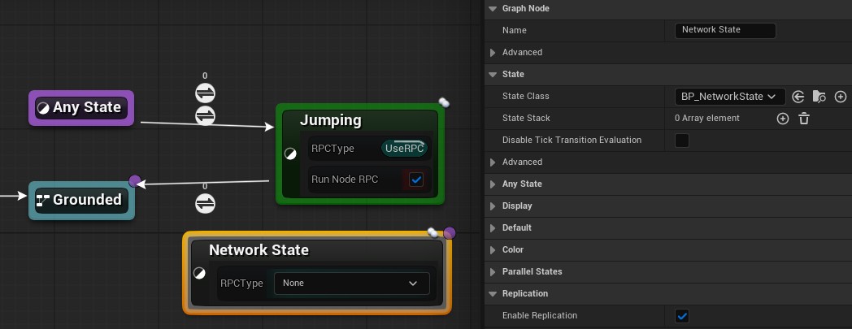
Task: Click the upper transition icon toward Jumping
Action: pyautogui.click(x=205, y=94)
